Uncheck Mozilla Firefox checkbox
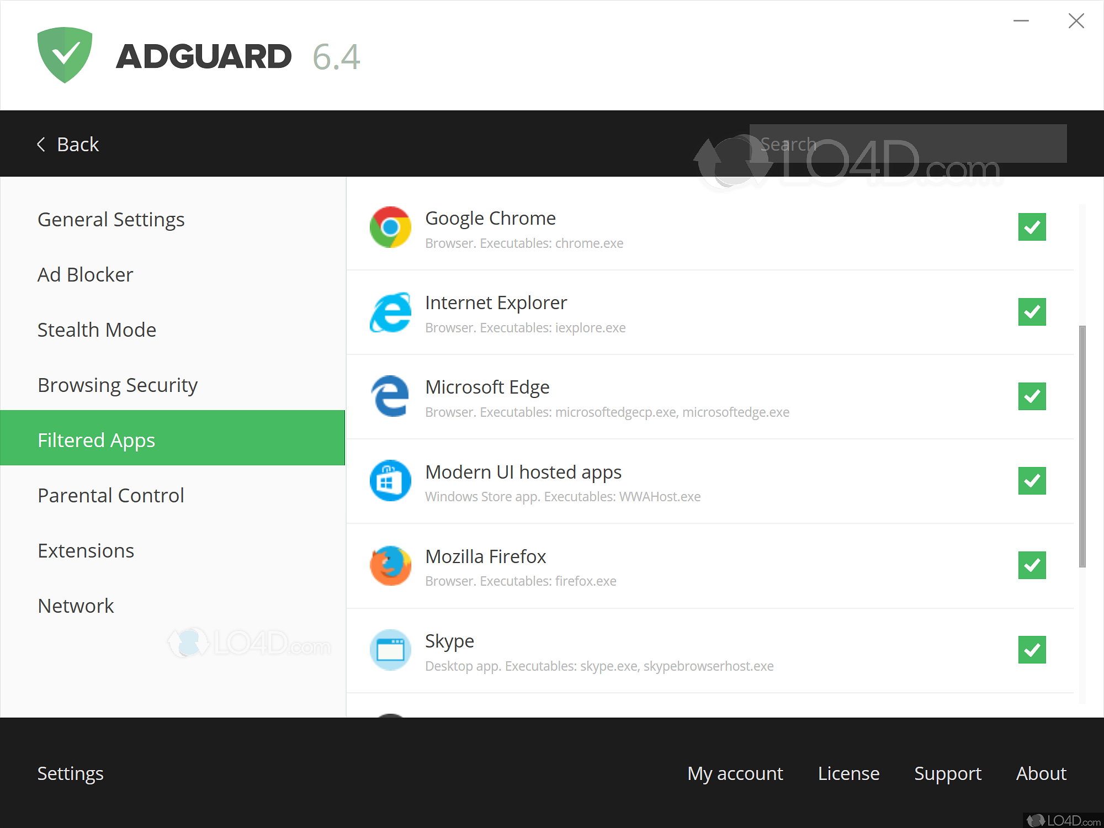The width and height of the screenshot is (1104, 828). click(1032, 565)
